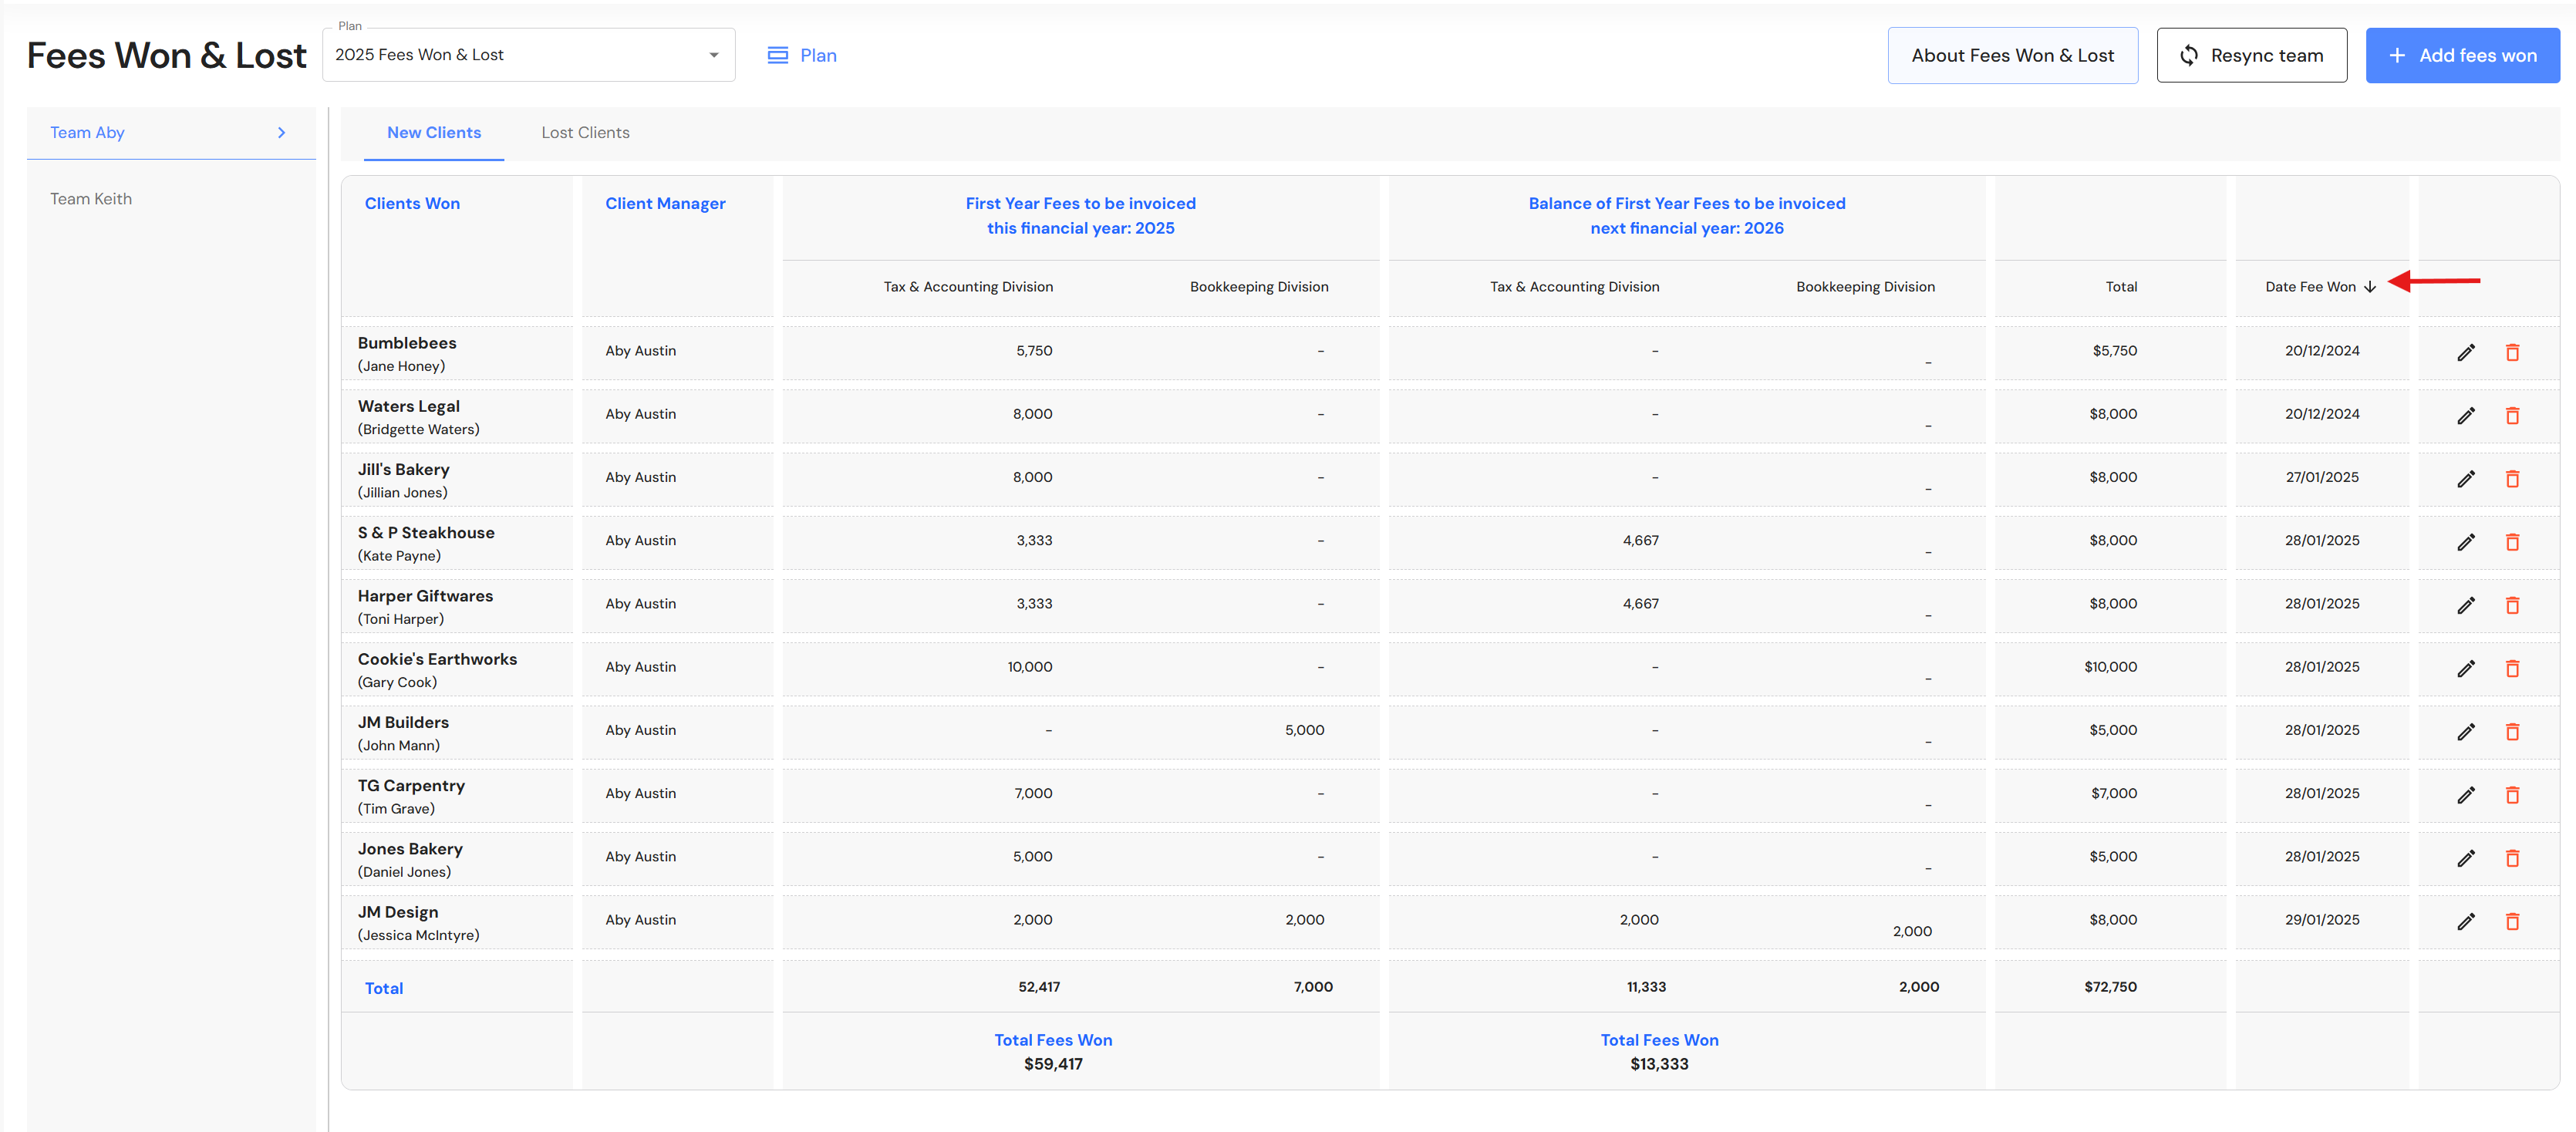
Task: Edit the JM Design row
Action: pyautogui.click(x=2465, y=921)
